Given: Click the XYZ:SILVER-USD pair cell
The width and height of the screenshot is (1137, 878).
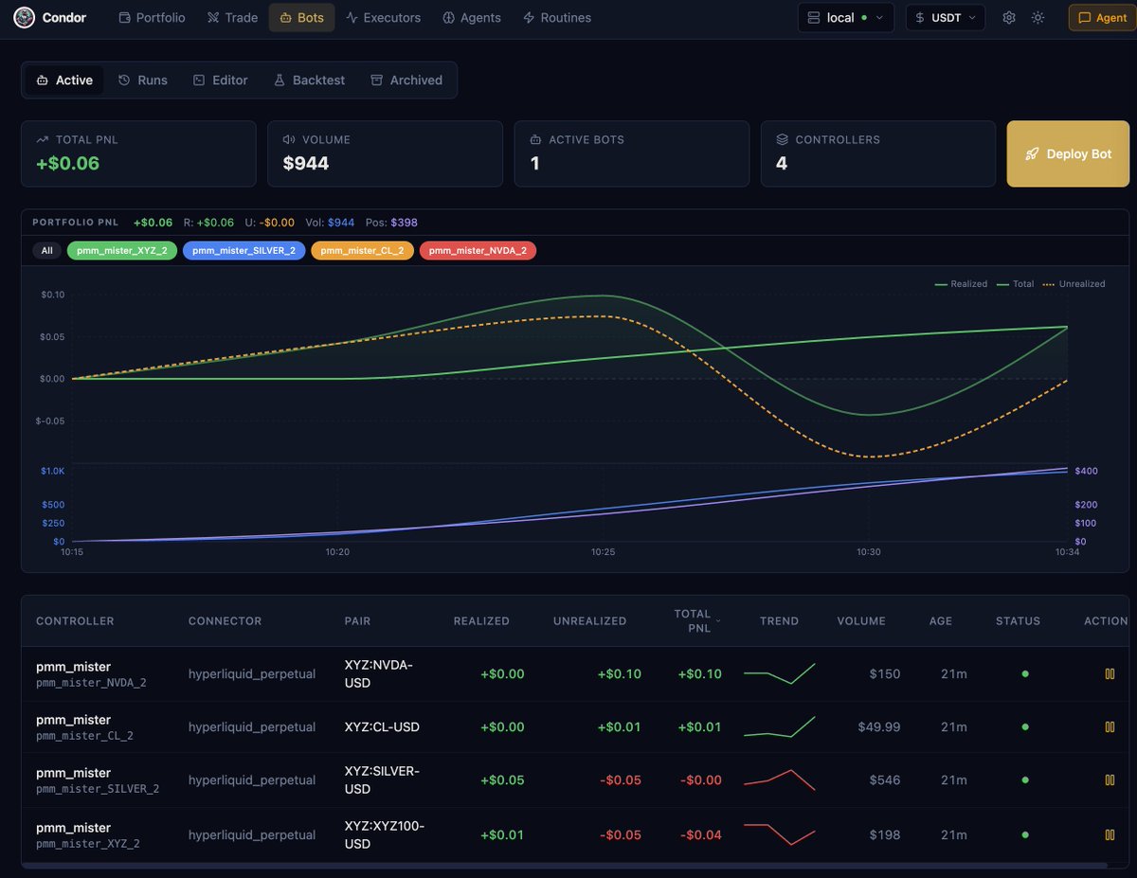Looking at the screenshot, I should (x=382, y=780).
